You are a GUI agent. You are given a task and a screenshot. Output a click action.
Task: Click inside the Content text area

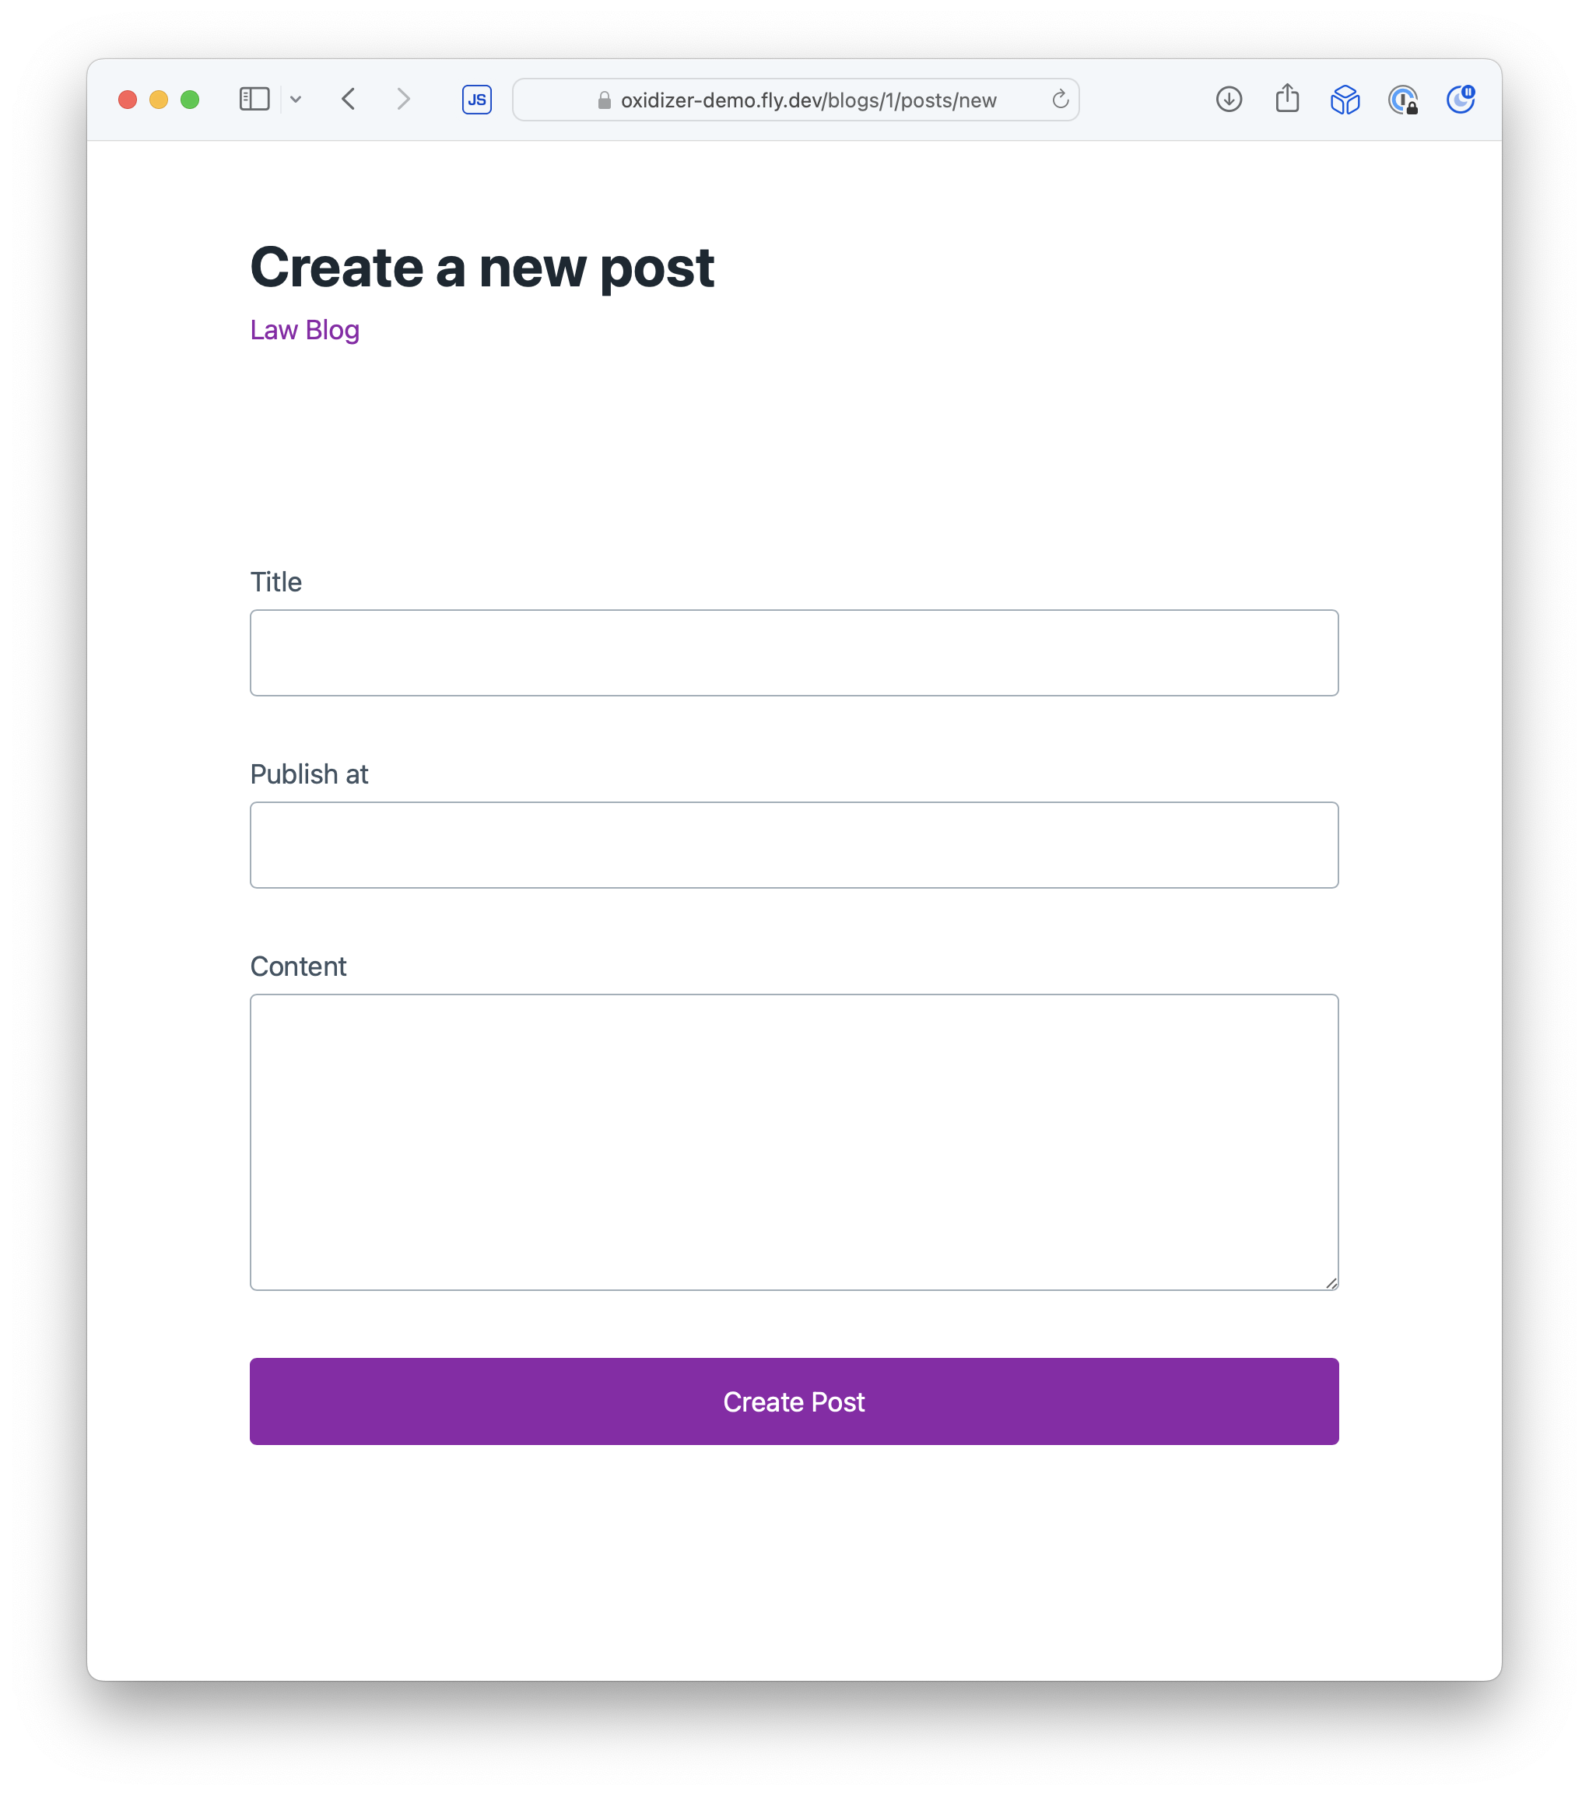[794, 1142]
